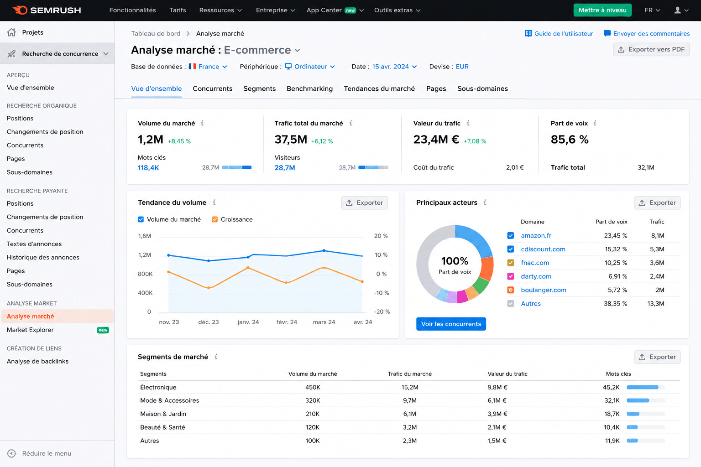
Task: Click the Réduire le menu arrow icon
Action: (12, 453)
